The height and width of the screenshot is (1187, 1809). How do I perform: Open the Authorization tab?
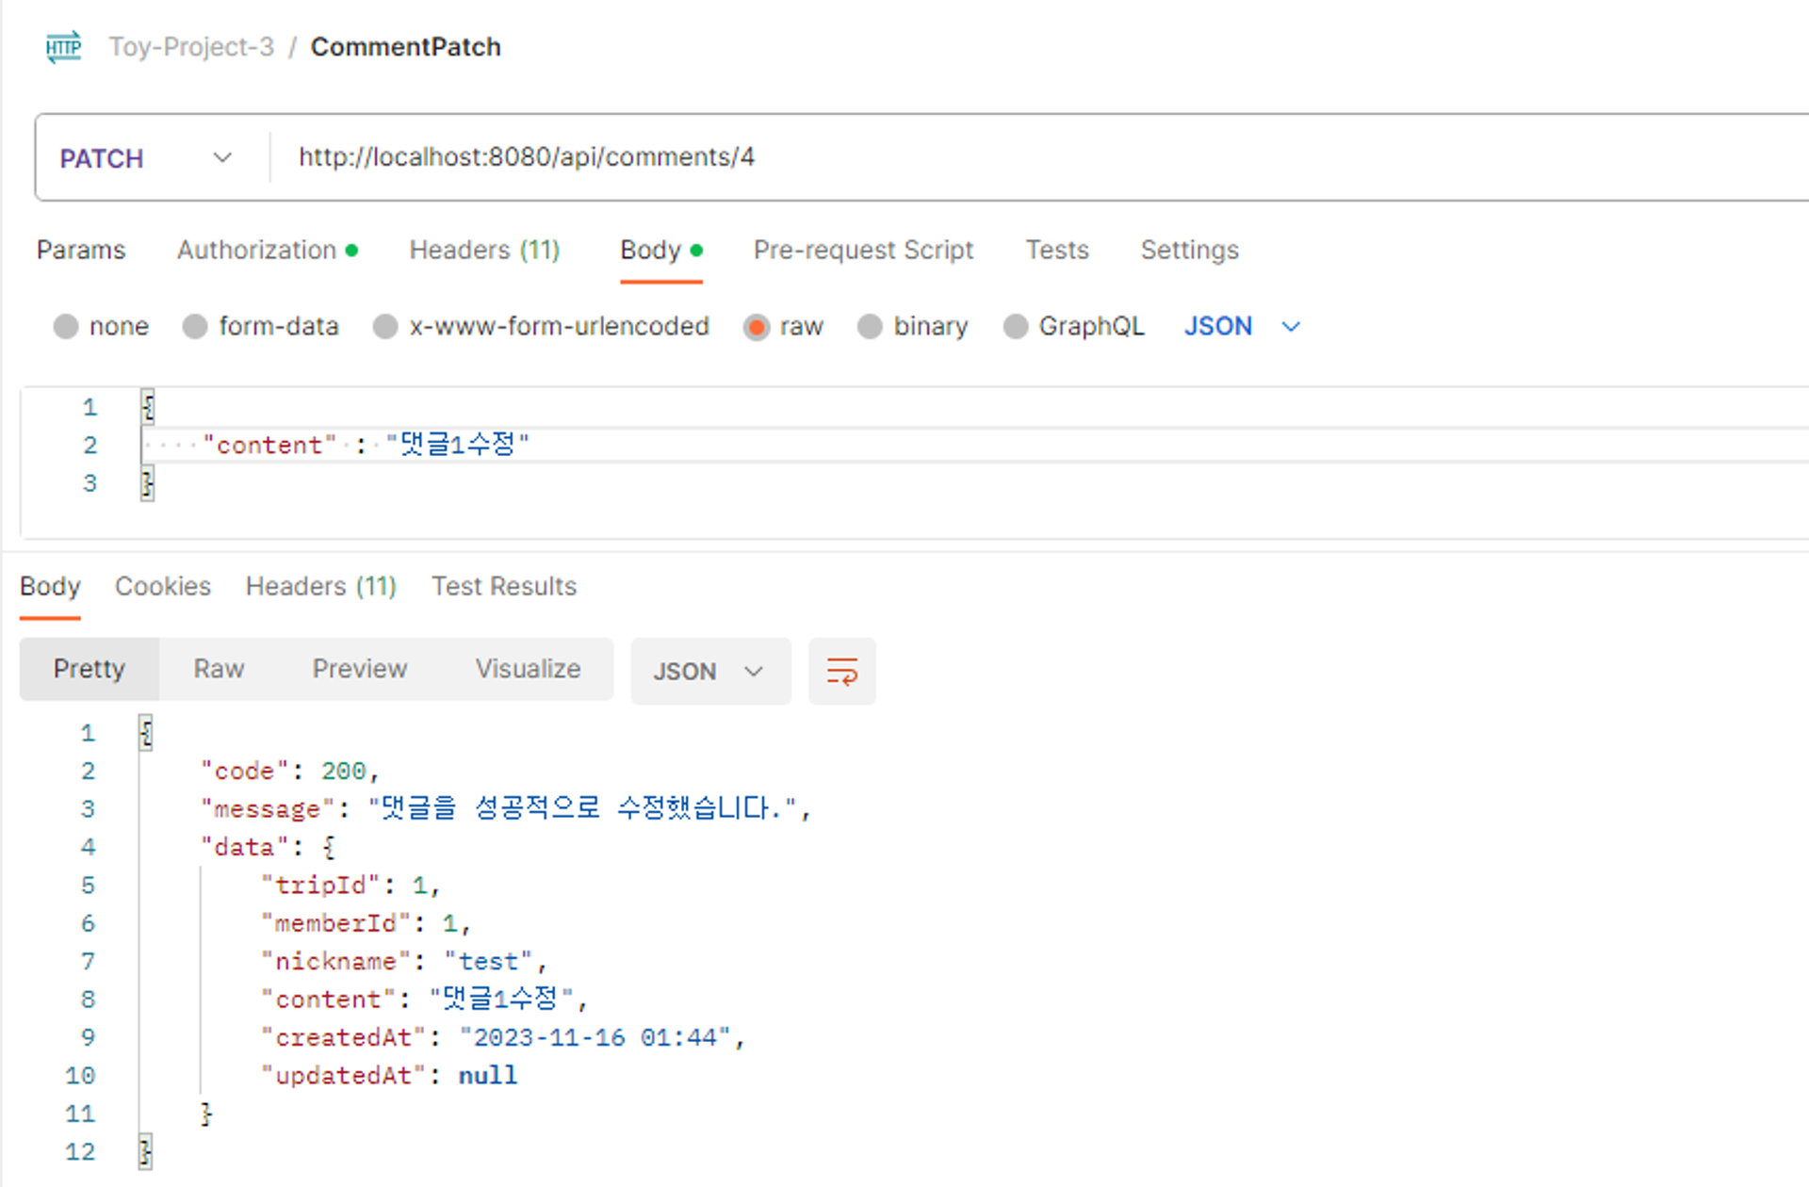pyautogui.click(x=257, y=250)
